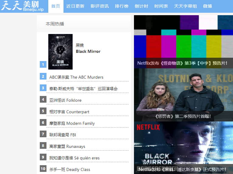
Task: Click the 《惩罚者》第二季预告片首曝 caption
Action: coord(183,116)
